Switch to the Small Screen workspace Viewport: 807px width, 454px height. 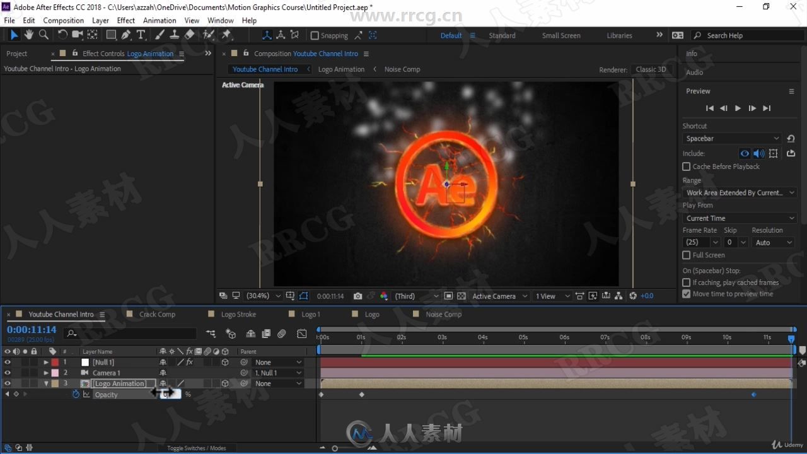561,35
